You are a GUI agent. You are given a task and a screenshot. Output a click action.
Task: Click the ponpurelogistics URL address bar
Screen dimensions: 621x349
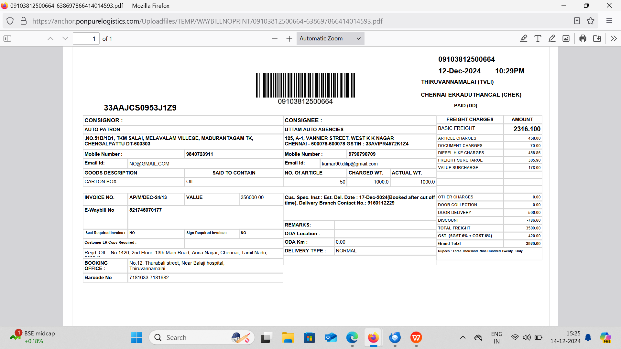coord(207,21)
